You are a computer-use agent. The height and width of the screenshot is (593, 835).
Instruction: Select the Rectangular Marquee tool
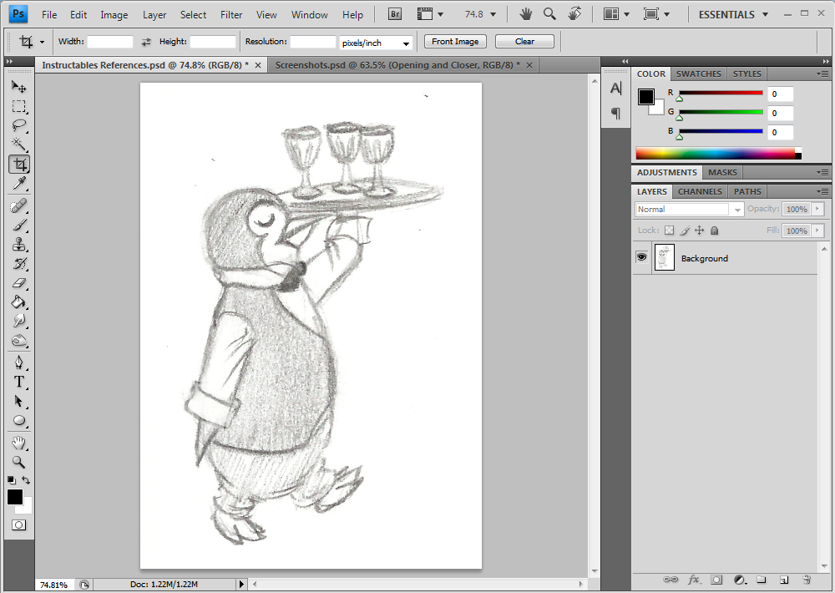coord(19,106)
